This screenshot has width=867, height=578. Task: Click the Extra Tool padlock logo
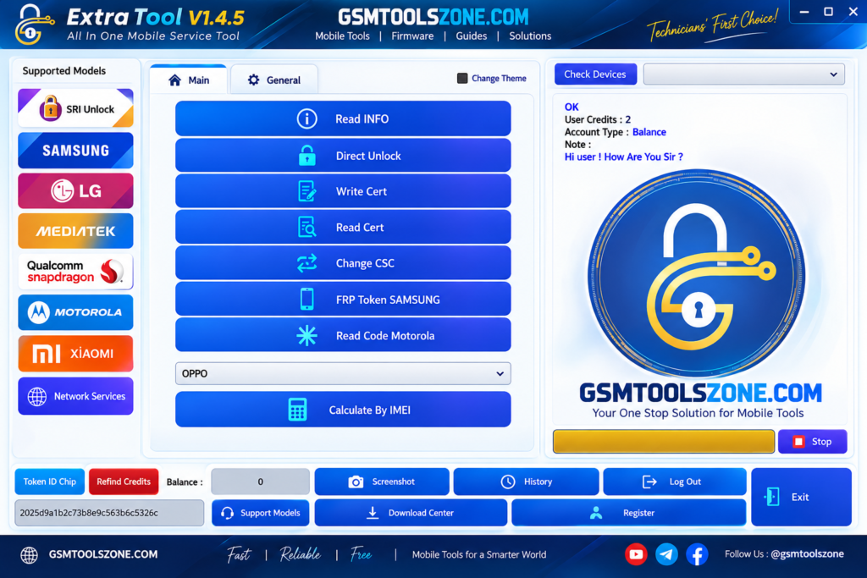click(x=34, y=25)
